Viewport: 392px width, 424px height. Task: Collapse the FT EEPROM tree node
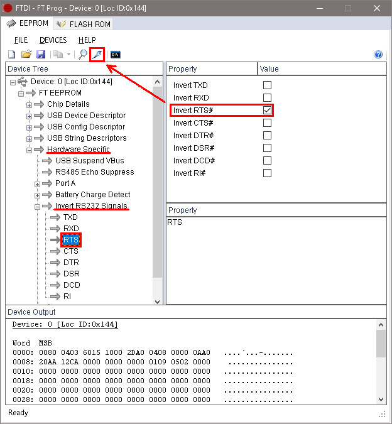21,94
